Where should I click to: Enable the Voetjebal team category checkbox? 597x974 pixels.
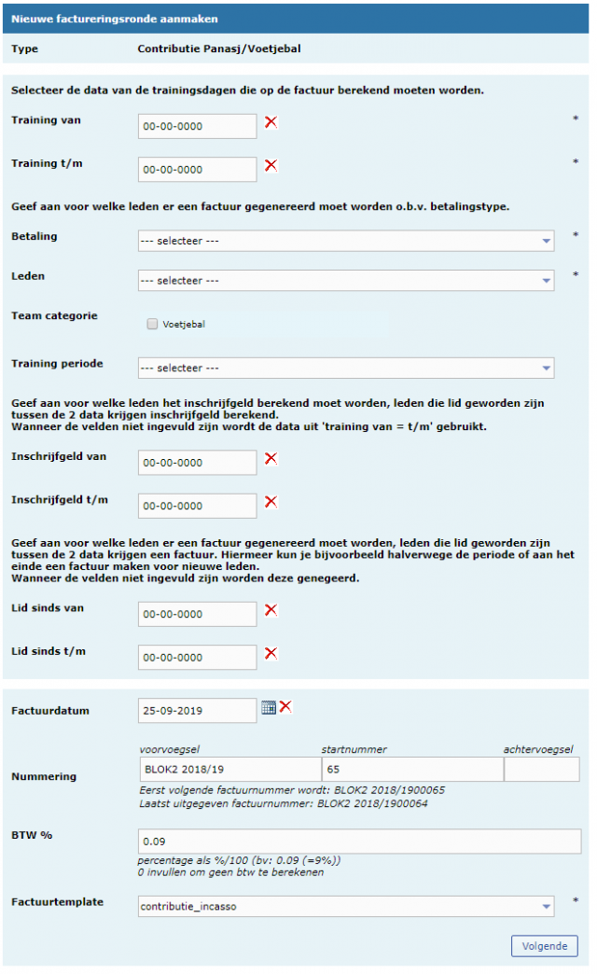coord(151,325)
